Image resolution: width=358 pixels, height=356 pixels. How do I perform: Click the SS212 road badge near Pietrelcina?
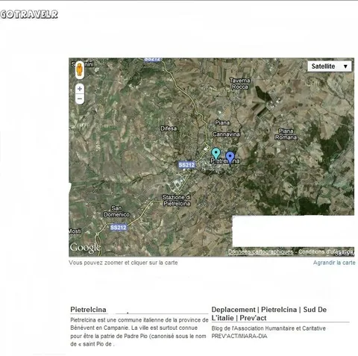[x=186, y=165]
